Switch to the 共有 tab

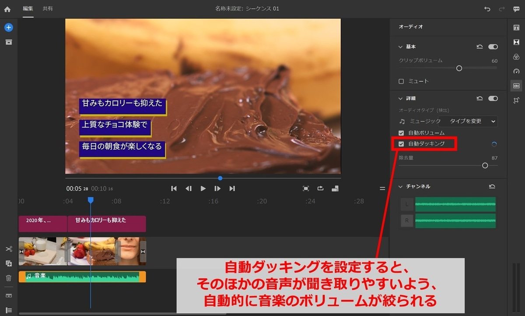coord(48,9)
